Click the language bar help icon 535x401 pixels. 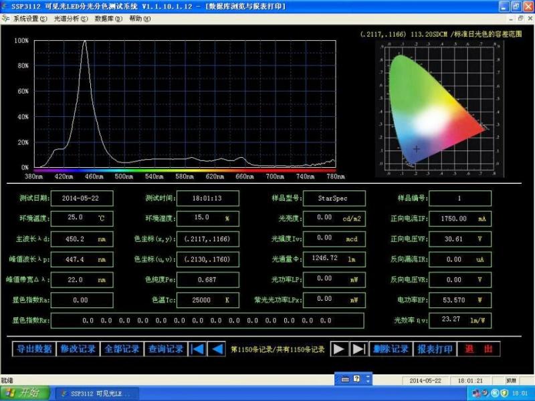click(357, 379)
